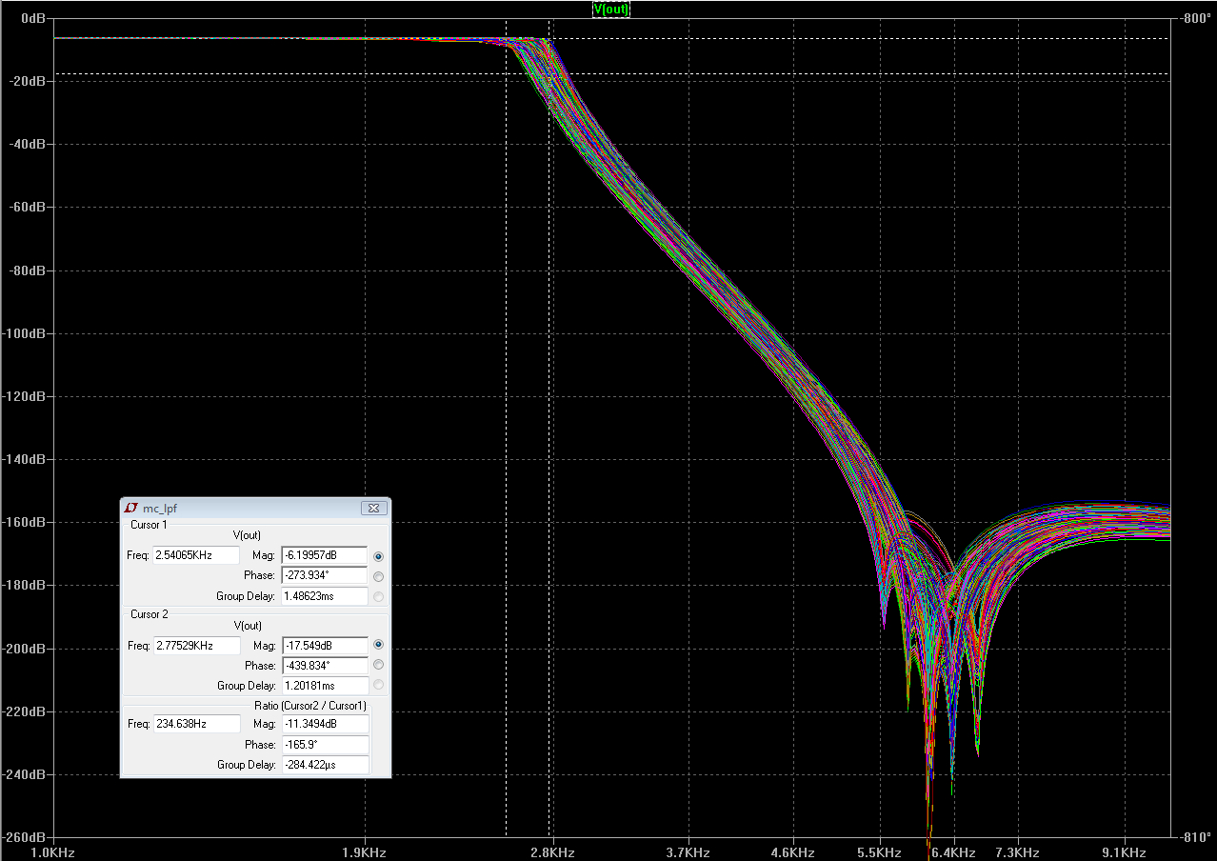Close the mc_lpf cursor dialog
Viewport: 1217px width, 861px height.
click(373, 509)
